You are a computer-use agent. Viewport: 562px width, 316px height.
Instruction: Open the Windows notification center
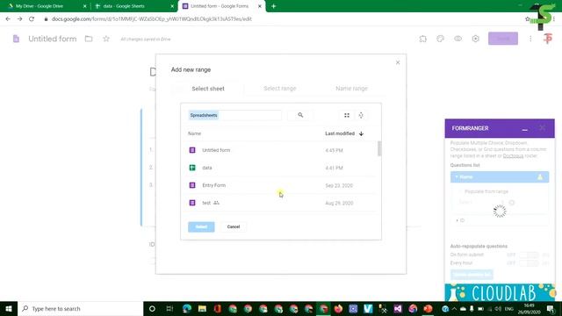[x=551, y=308]
